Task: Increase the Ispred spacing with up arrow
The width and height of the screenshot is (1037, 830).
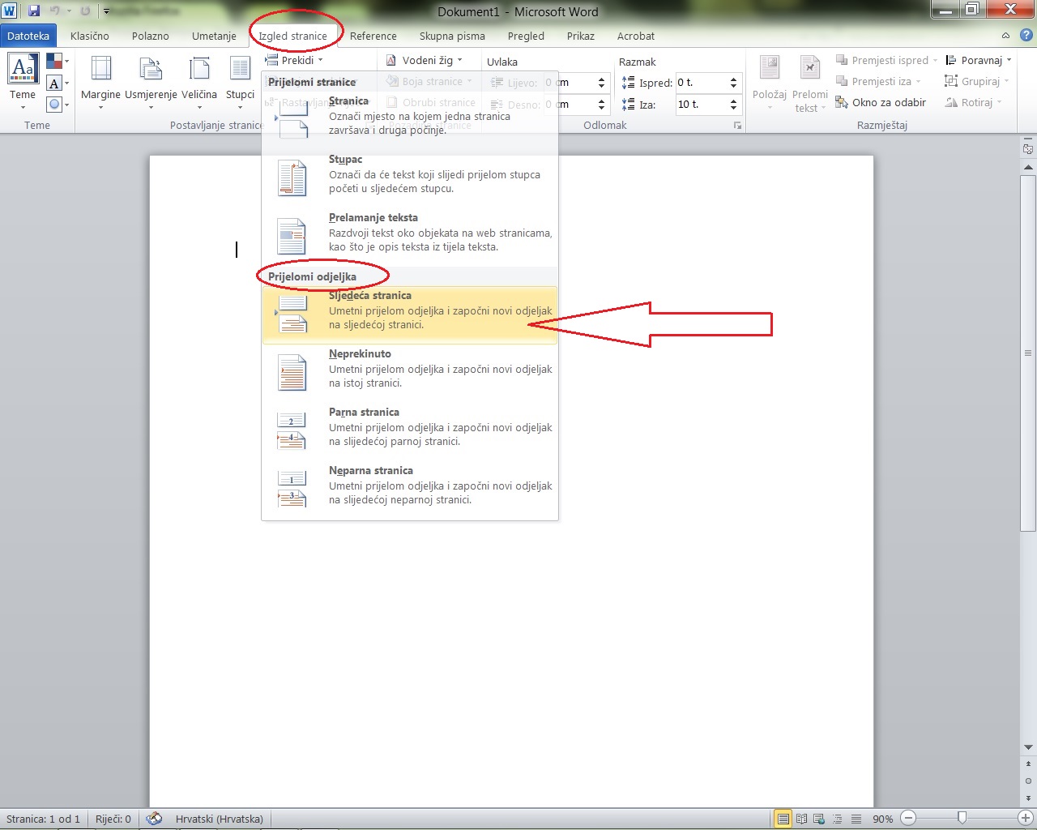Action: (733, 79)
